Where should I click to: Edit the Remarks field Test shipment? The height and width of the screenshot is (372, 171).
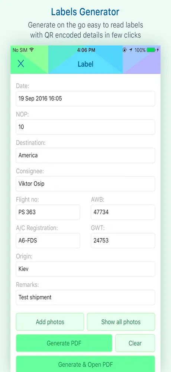coord(85,297)
